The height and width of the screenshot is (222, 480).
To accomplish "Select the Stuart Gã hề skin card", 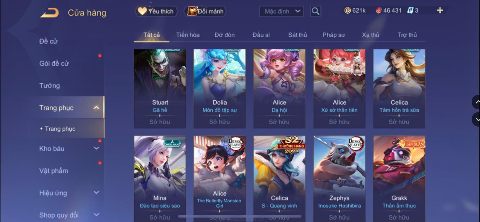I will click(160, 89).
